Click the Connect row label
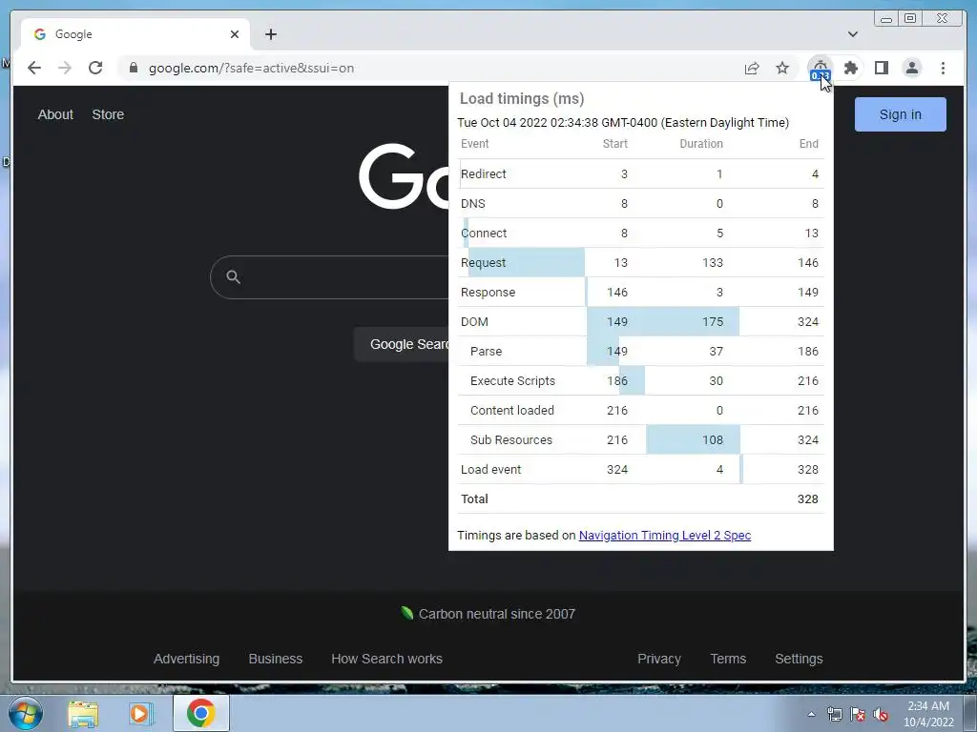The width and height of the screenshot is (977, 732). click(x=484, y=234)
